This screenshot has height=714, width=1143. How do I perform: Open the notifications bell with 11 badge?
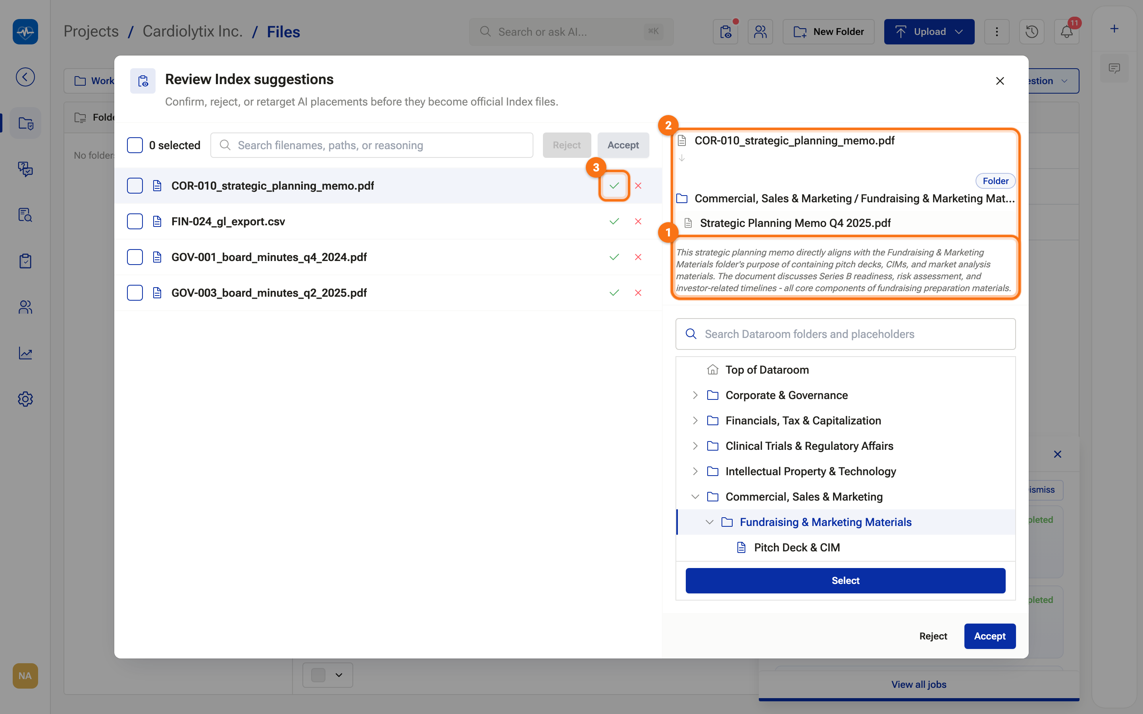[1066, 32]
